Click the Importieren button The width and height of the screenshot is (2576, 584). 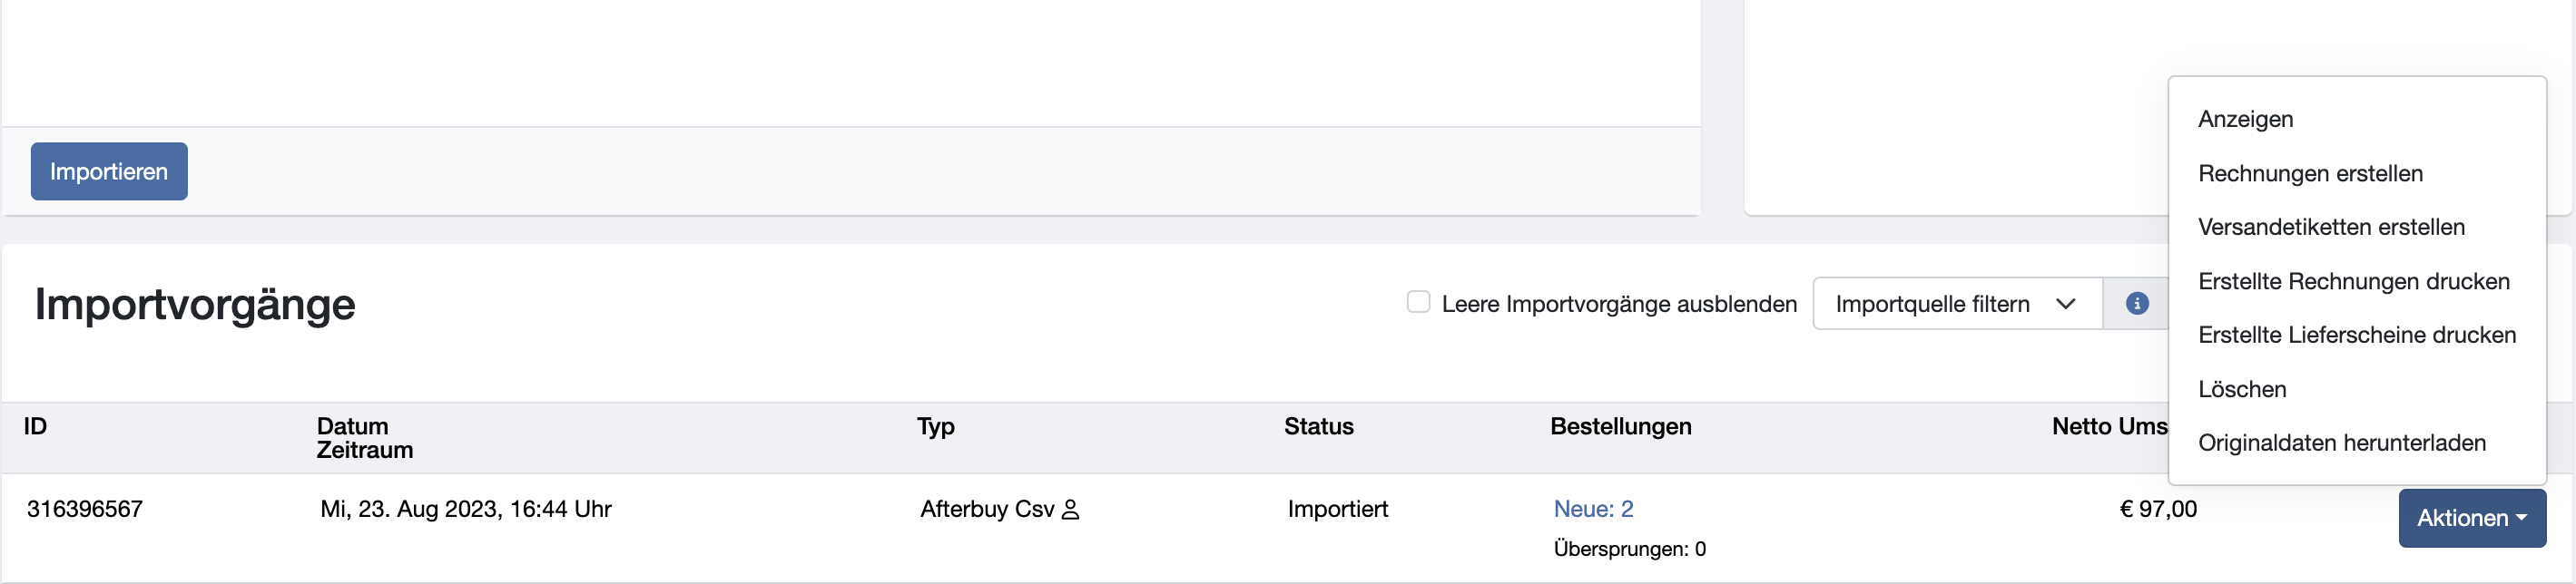coord(109,171)
